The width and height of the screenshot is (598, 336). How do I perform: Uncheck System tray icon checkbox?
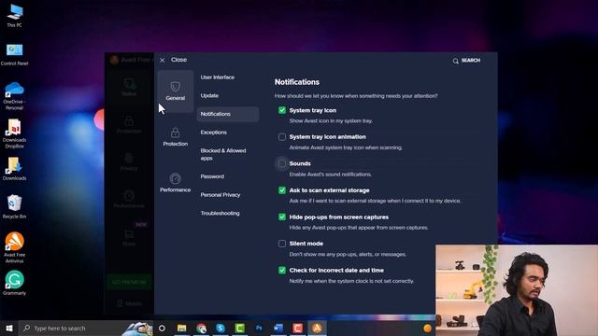point(282,110)
